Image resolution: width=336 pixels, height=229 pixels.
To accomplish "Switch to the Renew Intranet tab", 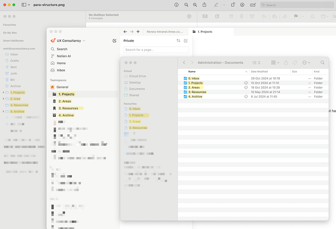I will [x=165, y=32].
